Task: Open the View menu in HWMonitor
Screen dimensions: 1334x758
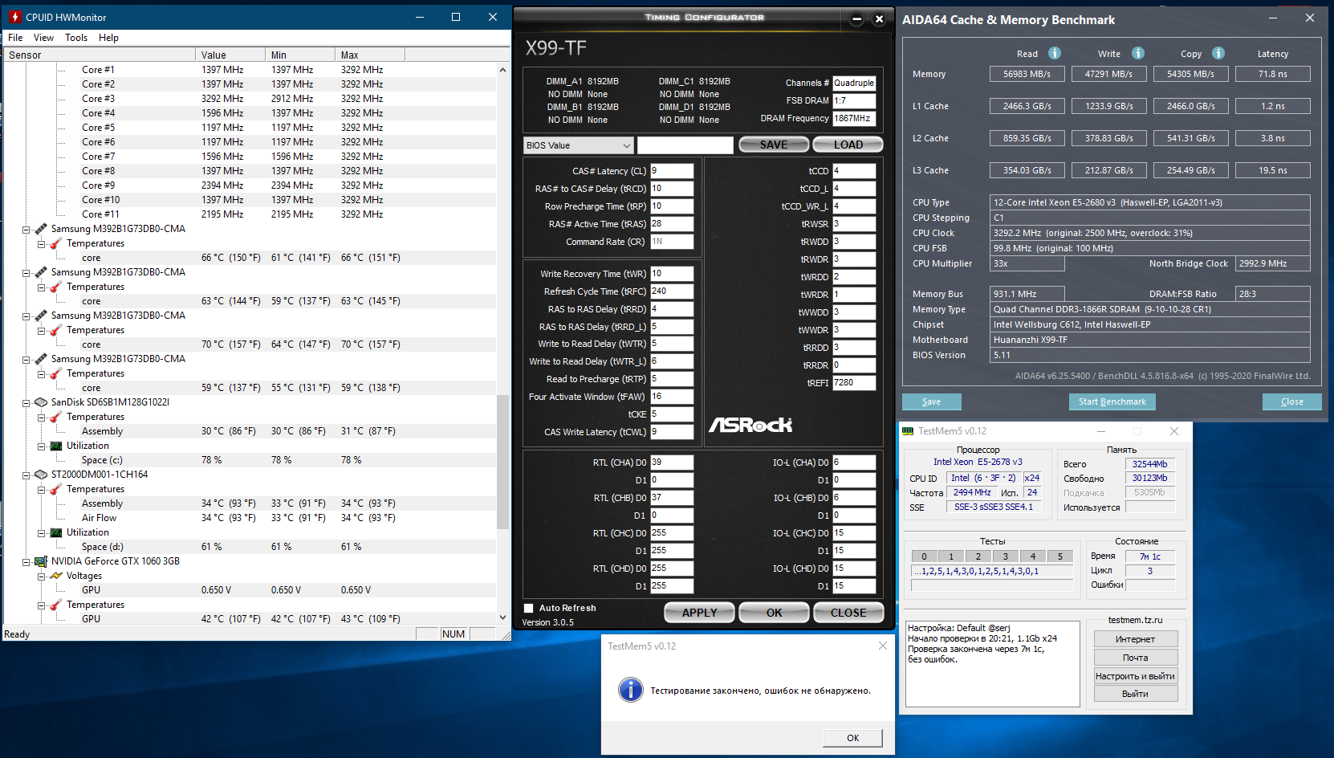Action: pos(43,38)
